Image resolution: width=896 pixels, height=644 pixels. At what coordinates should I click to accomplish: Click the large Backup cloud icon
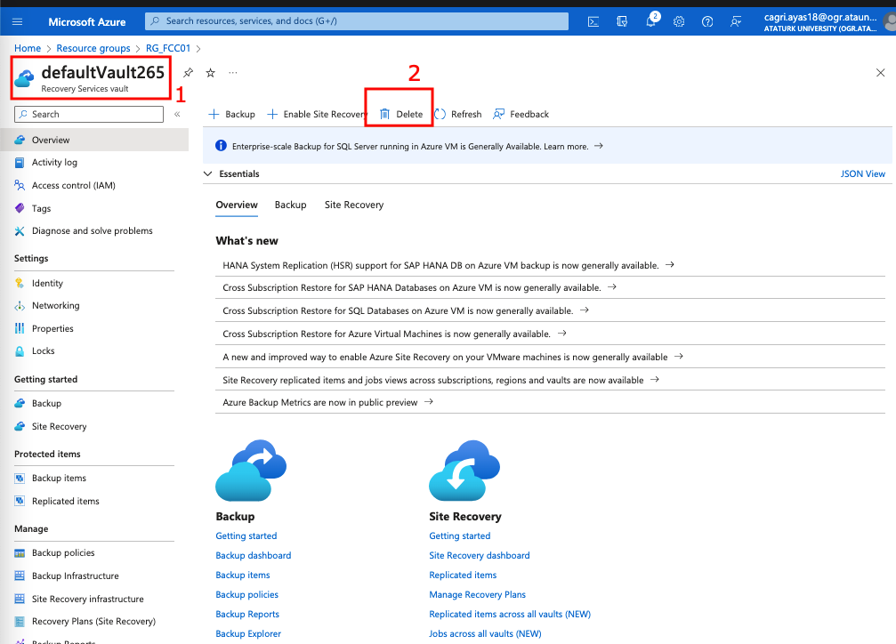coord(251,474)
